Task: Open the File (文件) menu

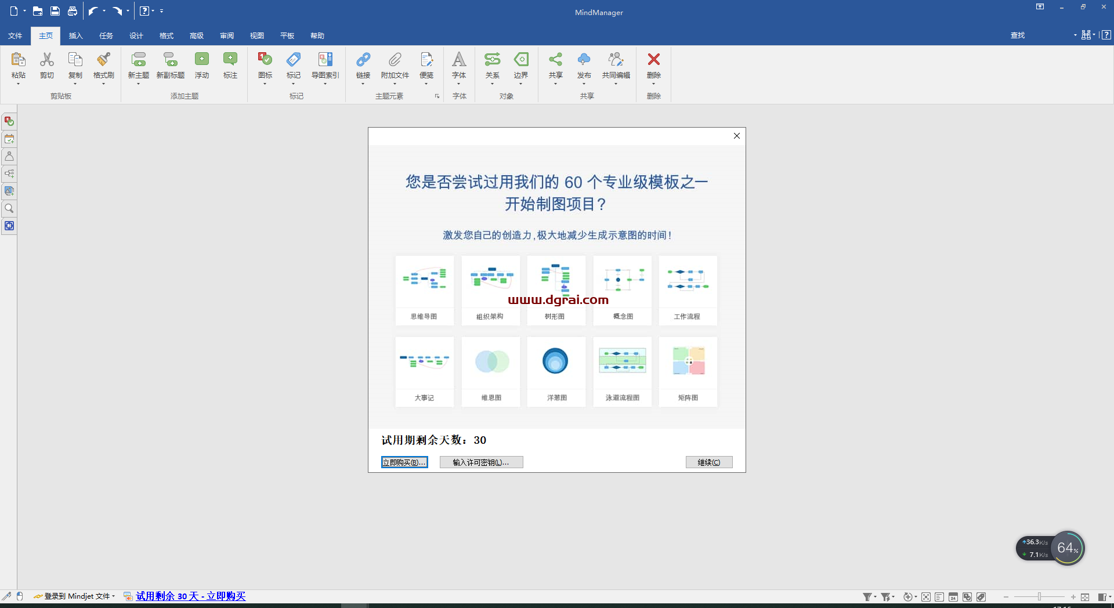Action: pos(15,36)
